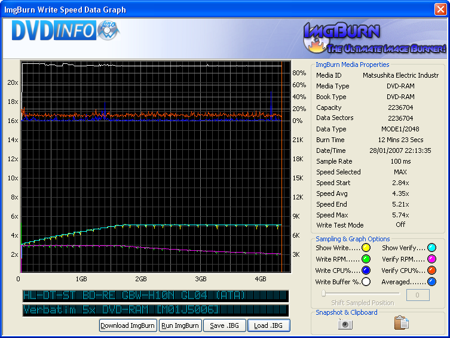
Task: Toggle the Averaged graph option
Action: 431,282
